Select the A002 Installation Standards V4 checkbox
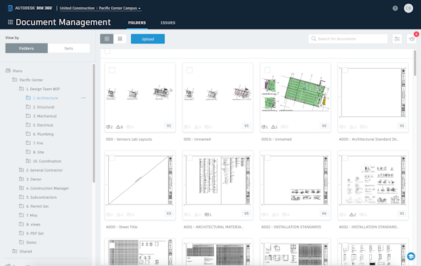Image resolution: width=421 pixels, height=266 pixels. pos(267,158)
